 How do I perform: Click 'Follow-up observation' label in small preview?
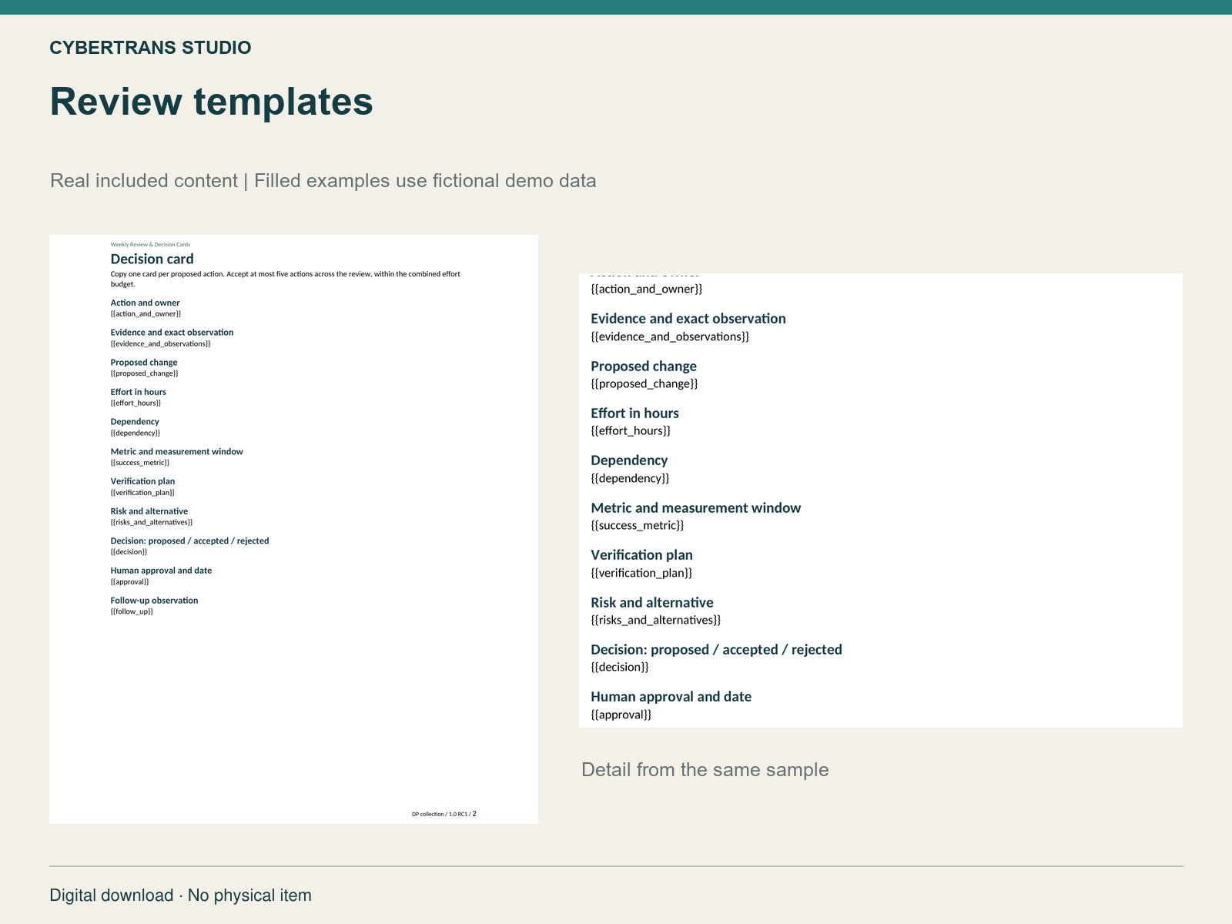click(154, 601)
